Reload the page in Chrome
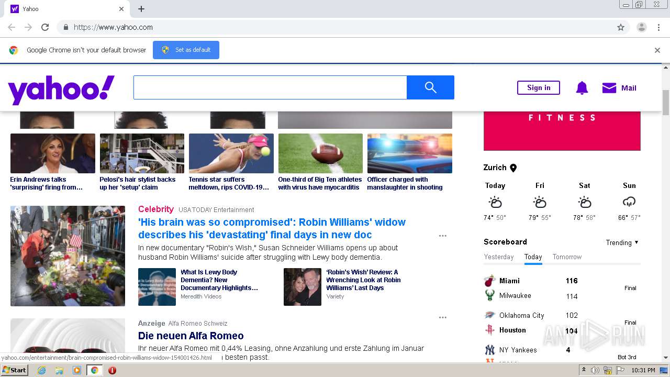This screenshot has width=670, height=377. pos(45,27)
